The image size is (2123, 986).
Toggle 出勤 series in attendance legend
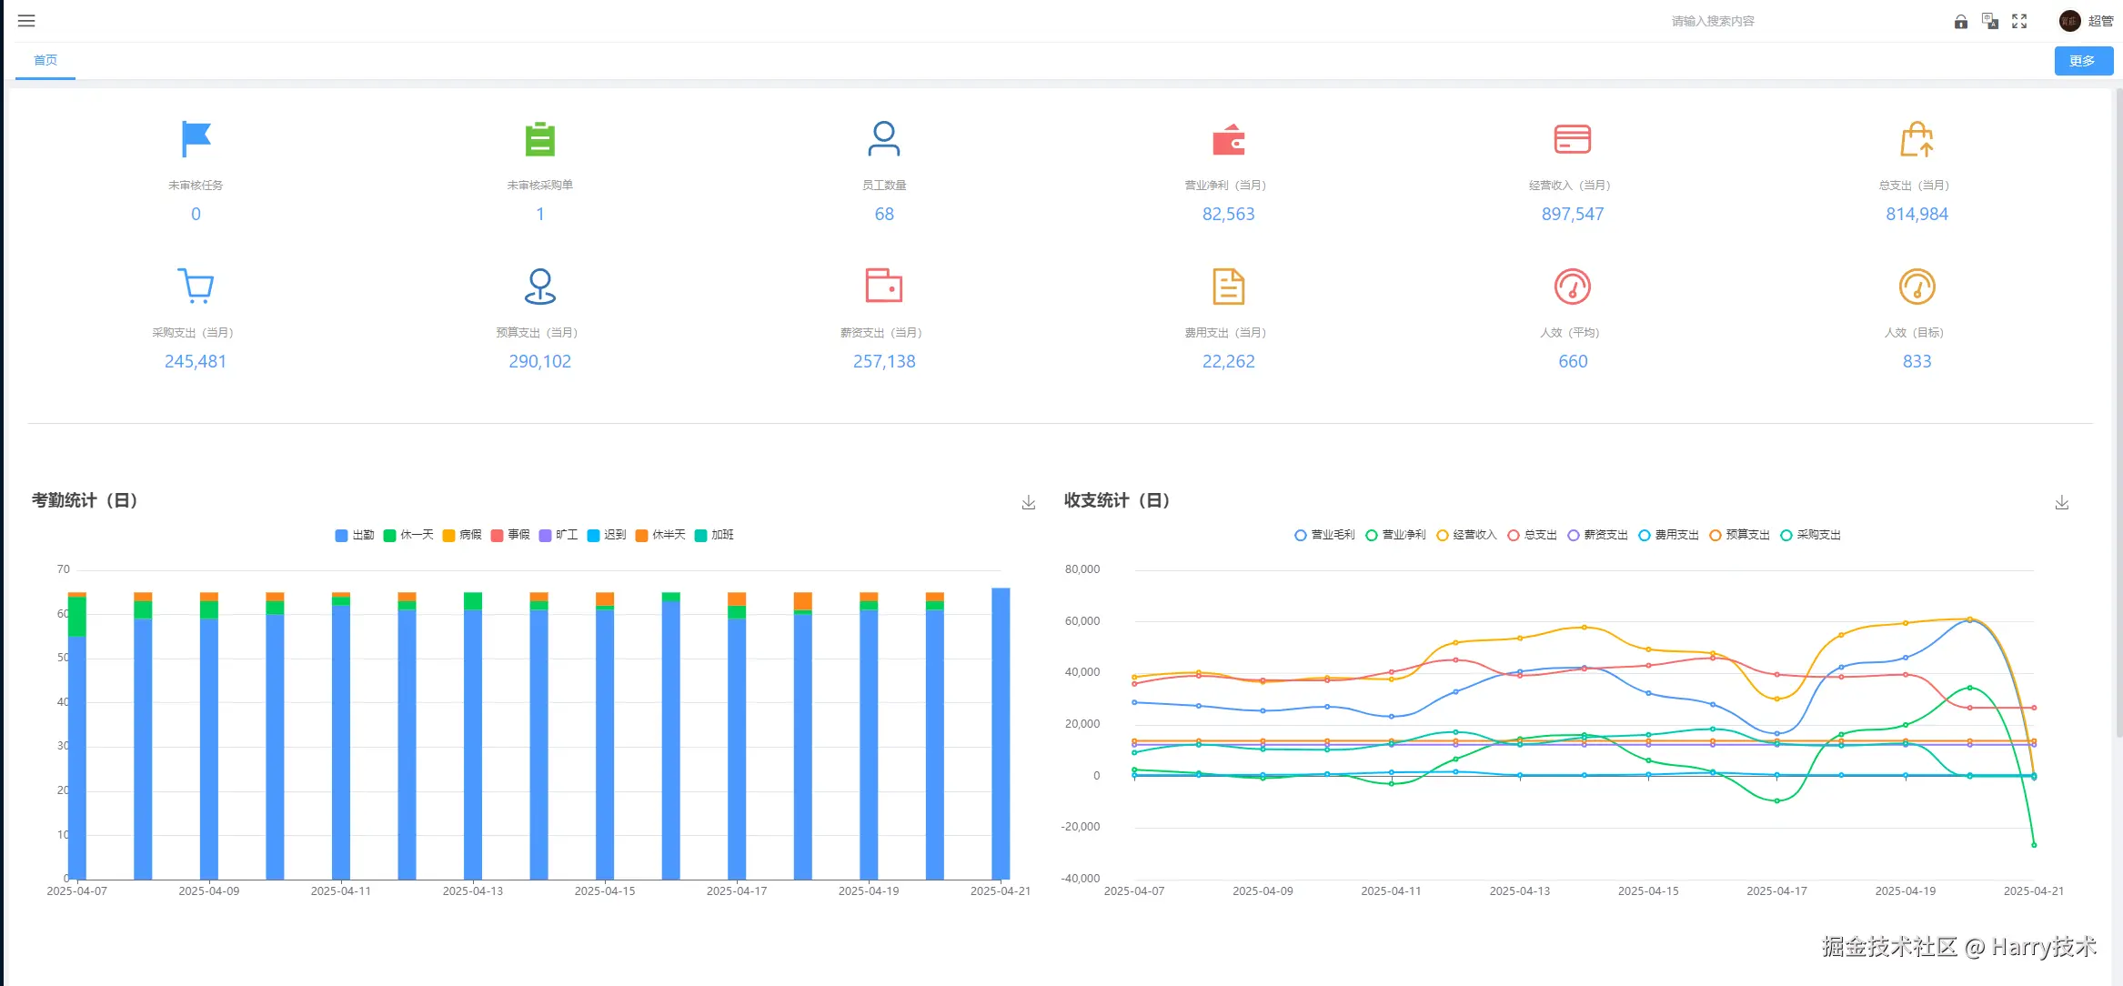[x=355, y=535]
